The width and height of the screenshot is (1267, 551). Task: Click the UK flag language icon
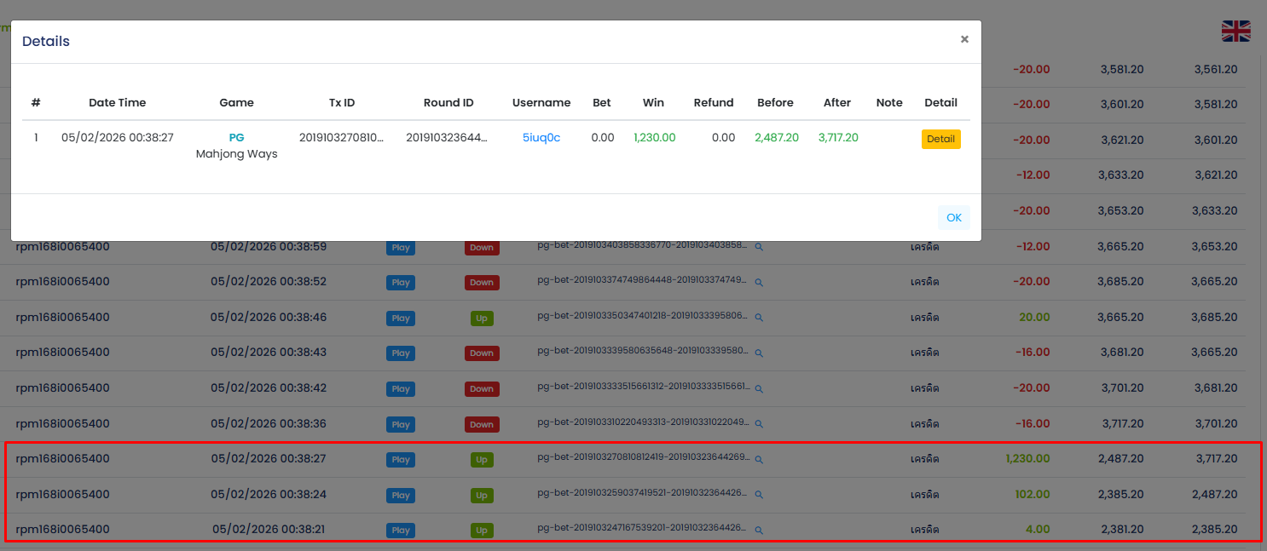point(1235,32)
